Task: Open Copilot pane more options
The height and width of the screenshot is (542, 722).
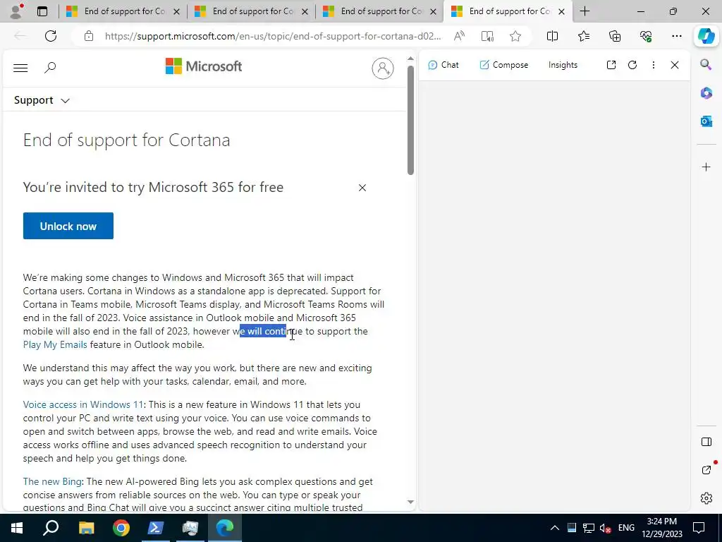Action: [654, 65]
